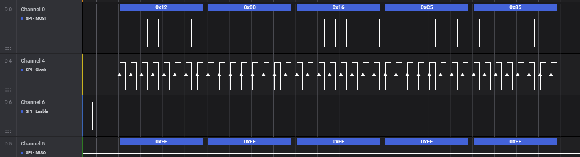This screenshot has height=157, width=580.
Task: Click the SPI - Clock blue indicator dot
Action: point(22,70)
